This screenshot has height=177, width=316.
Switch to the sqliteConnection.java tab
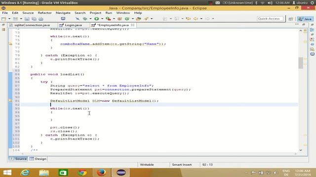(32, 25)
